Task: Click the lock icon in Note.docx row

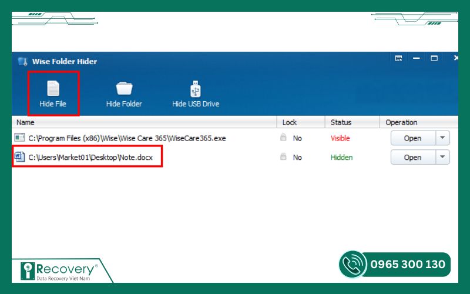Action: coord(283,156)
